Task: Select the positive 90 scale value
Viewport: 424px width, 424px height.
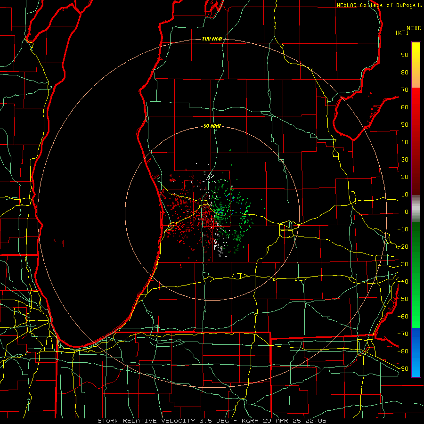Action: pos(405,55)
